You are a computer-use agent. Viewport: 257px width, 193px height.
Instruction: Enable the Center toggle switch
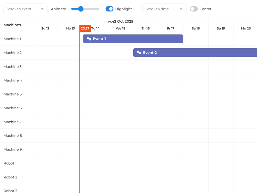[194, 9]
